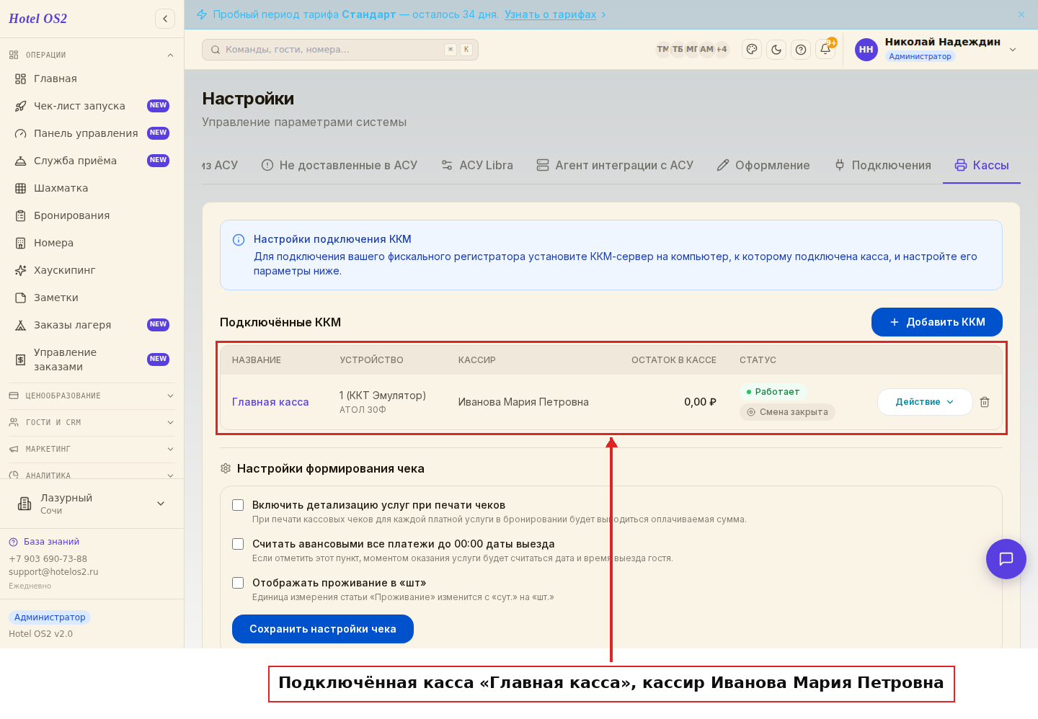The width and height of the screenshot is (1038, 719).
Task: Click the ТМ user avatar
Action: 662,49
